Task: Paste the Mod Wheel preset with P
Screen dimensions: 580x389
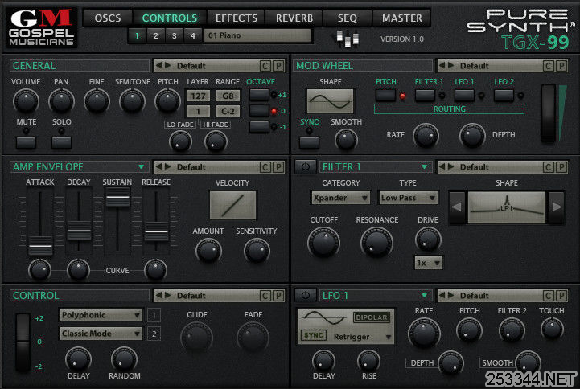Action: coord(561,66)
